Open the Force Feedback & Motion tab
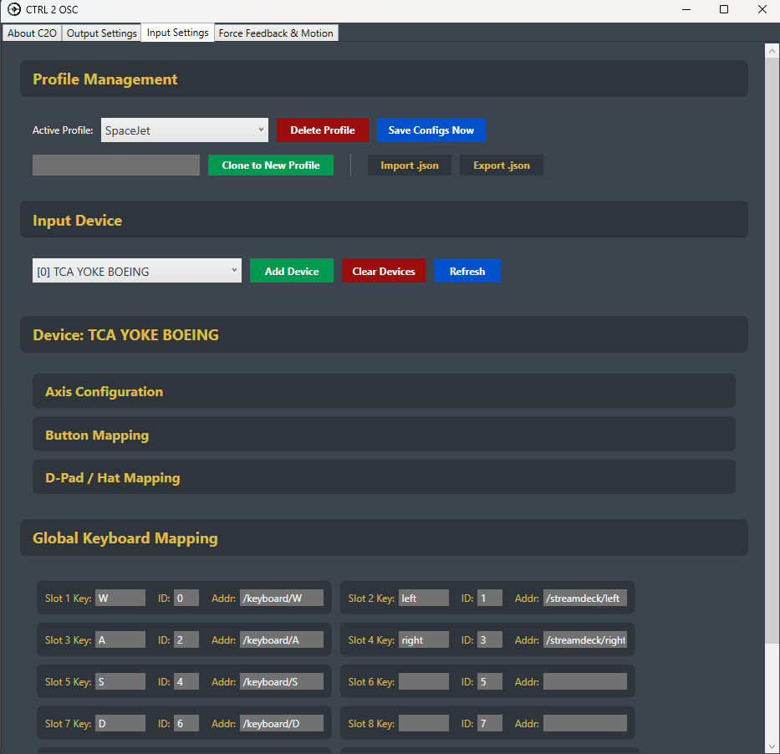Image resolution: width=780 pixels, height=754 pixels. click(276, 33)
